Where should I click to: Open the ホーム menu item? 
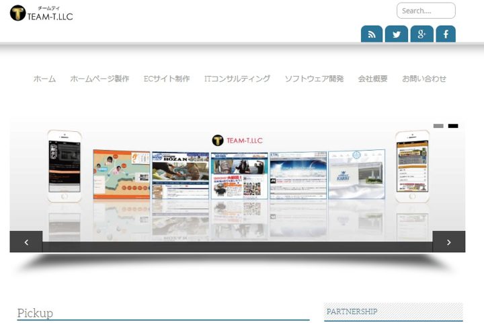coord(44,79)
